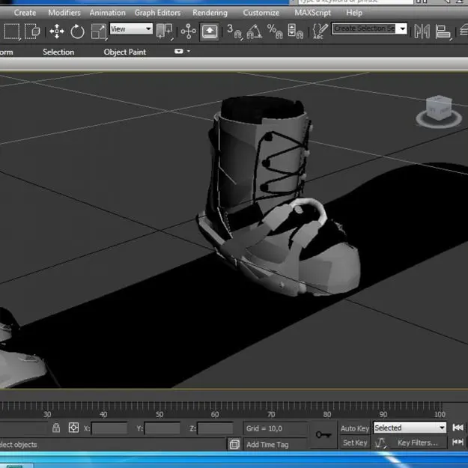Image resolution: width=468 pixels, height=468 pixels.
Task: Open the Customize menu
Action: (261, 13)
